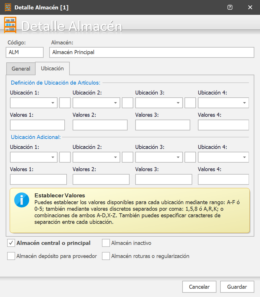Open Ubicación 3 combo box under Definición de Ubicación de Artículos
Viewport: 260px width, 297px height.
159,103
